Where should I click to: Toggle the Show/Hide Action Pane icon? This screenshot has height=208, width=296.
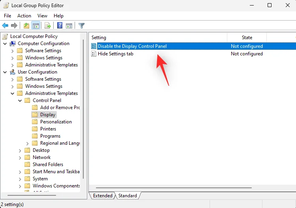coord(69,26)
